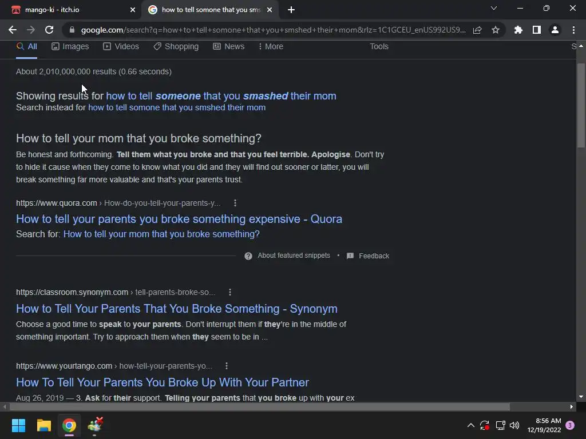Open the clock showing 8:56 AM
This screenshot has height=439, width=586.
click(544, 425)
